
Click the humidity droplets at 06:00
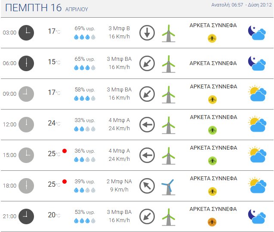point(84,68)
